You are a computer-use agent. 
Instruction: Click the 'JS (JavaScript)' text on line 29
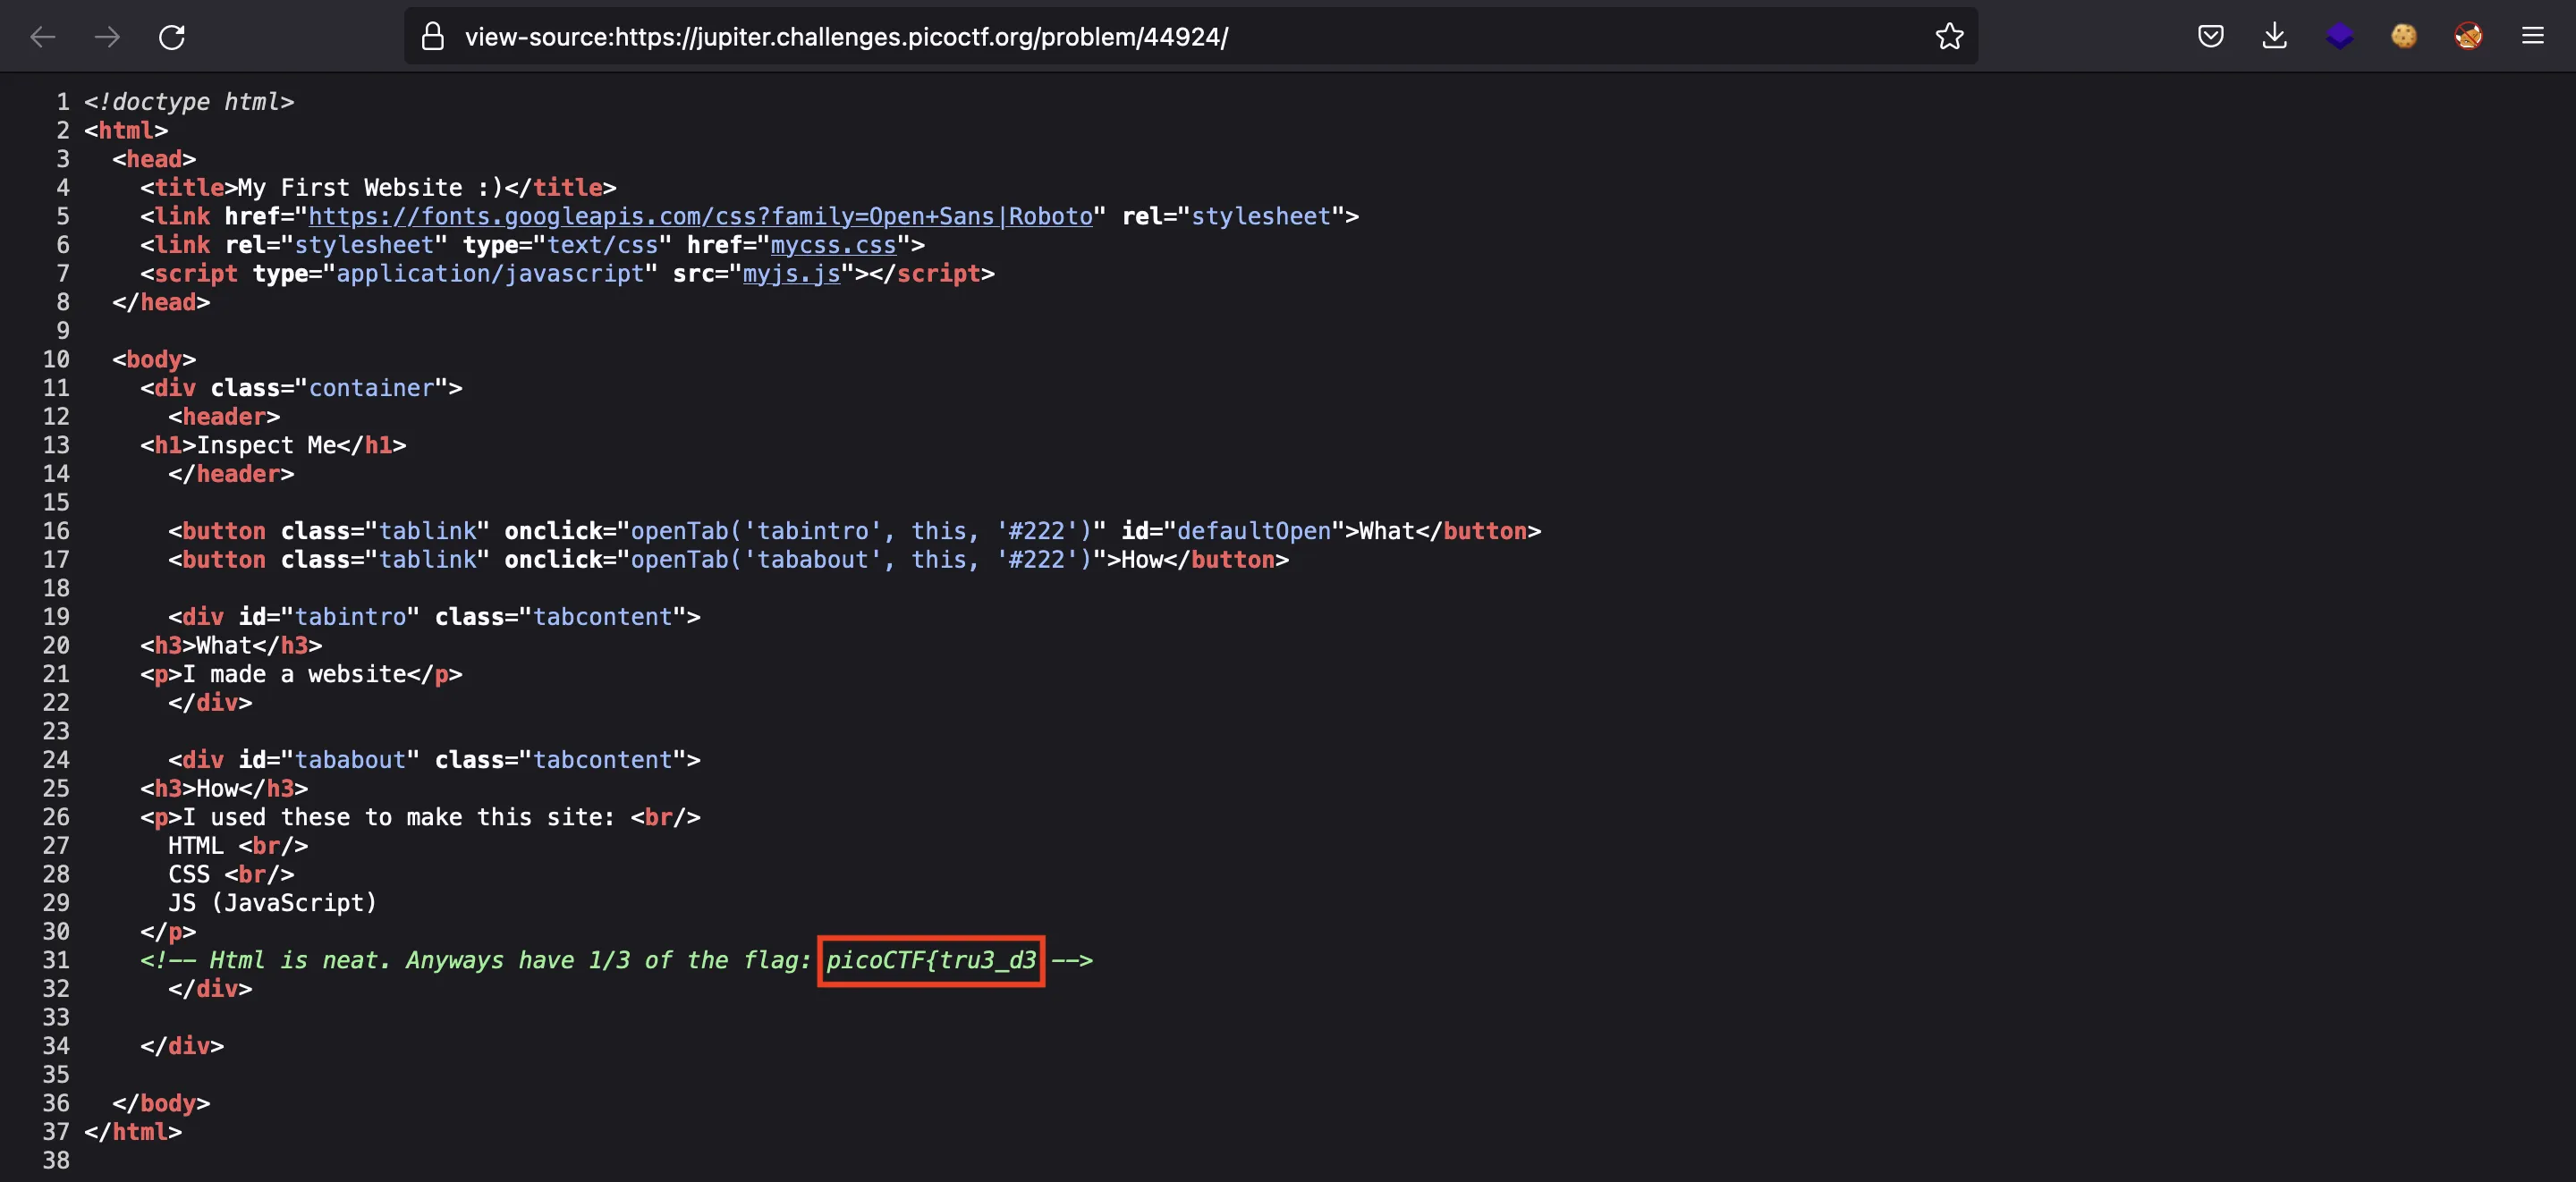coord(272,903)
